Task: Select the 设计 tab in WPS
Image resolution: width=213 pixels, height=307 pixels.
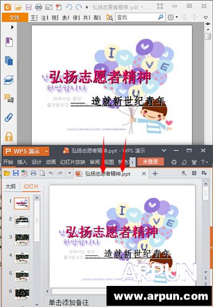Action: coord(37,162)
